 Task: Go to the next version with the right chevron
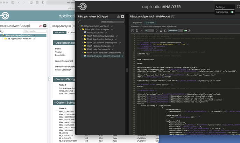157,31
